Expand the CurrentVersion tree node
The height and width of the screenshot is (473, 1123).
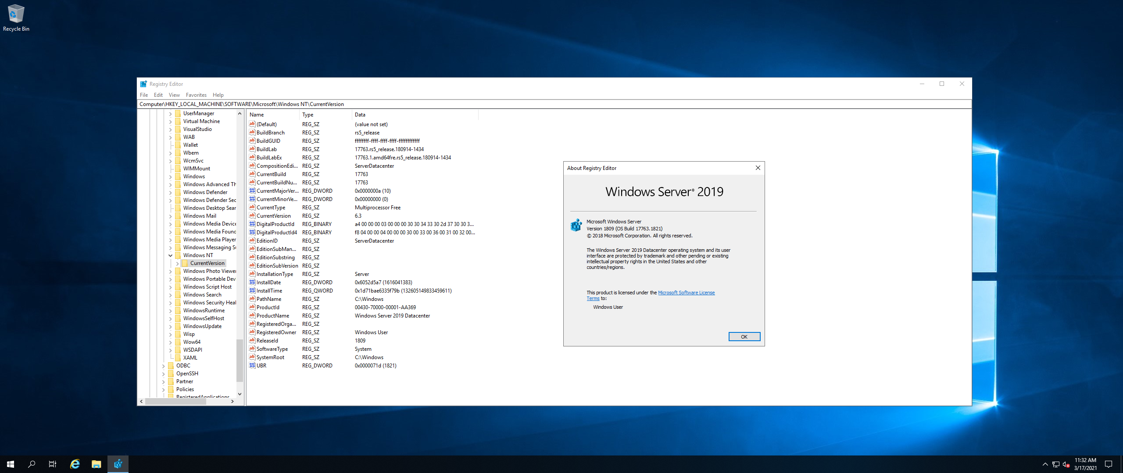click(177, 263)
